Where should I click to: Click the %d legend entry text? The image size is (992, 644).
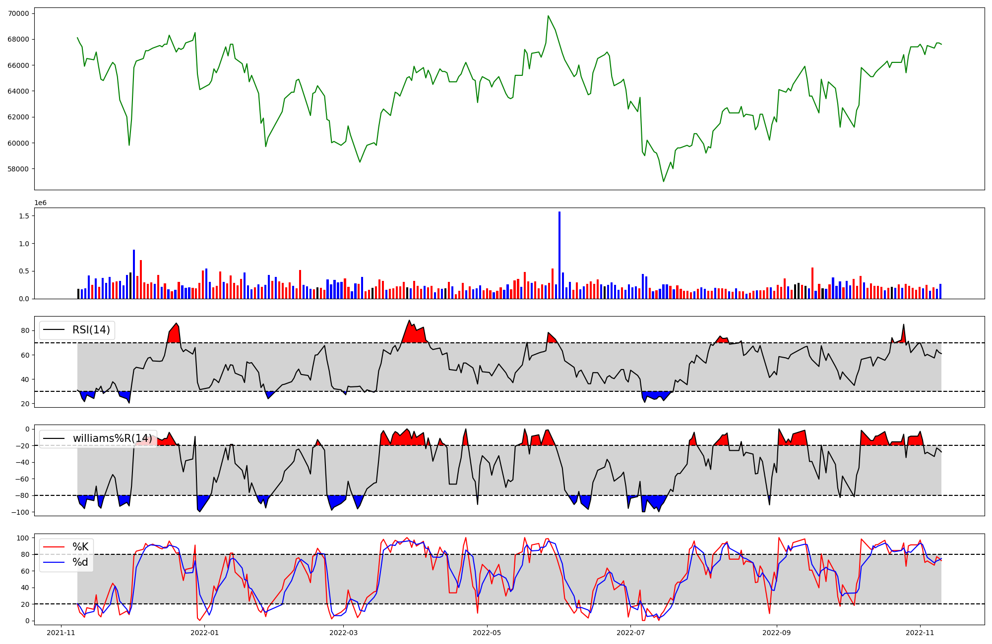[x=80, y=562]
